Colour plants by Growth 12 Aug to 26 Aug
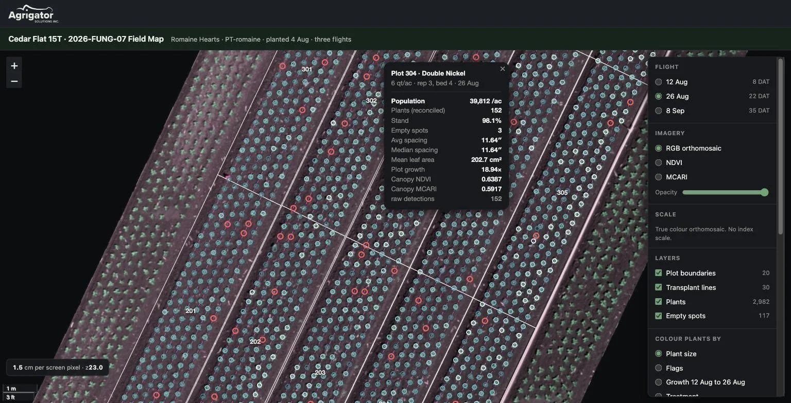Image resolution: width=791 pixels, height=403 pixels. coord(658,382)
